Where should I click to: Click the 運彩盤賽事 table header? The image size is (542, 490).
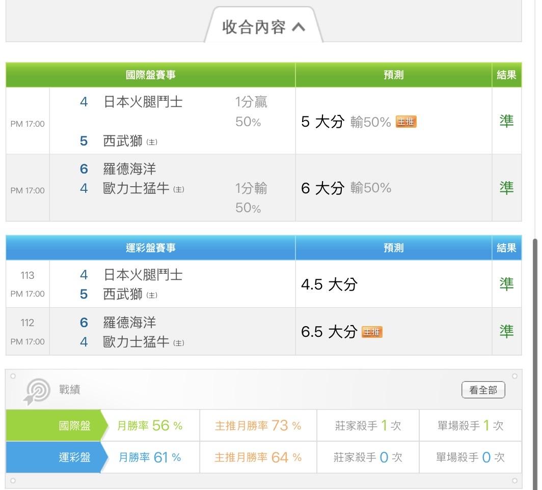point(151,248)
